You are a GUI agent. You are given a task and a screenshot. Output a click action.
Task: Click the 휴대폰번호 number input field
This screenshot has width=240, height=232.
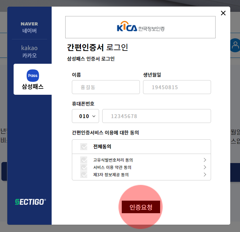point(157,116)
